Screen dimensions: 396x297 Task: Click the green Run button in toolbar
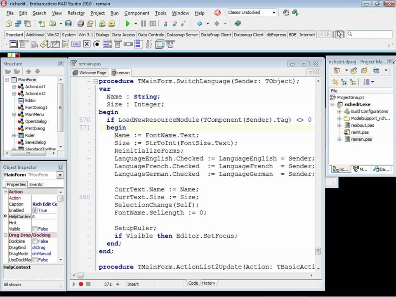[x=127, y=24]
